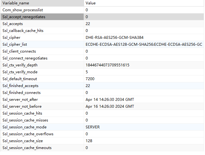205x155 pixels.
Task: Select the 18446744073709551615 verify depth value
Action: coord(107,65)
